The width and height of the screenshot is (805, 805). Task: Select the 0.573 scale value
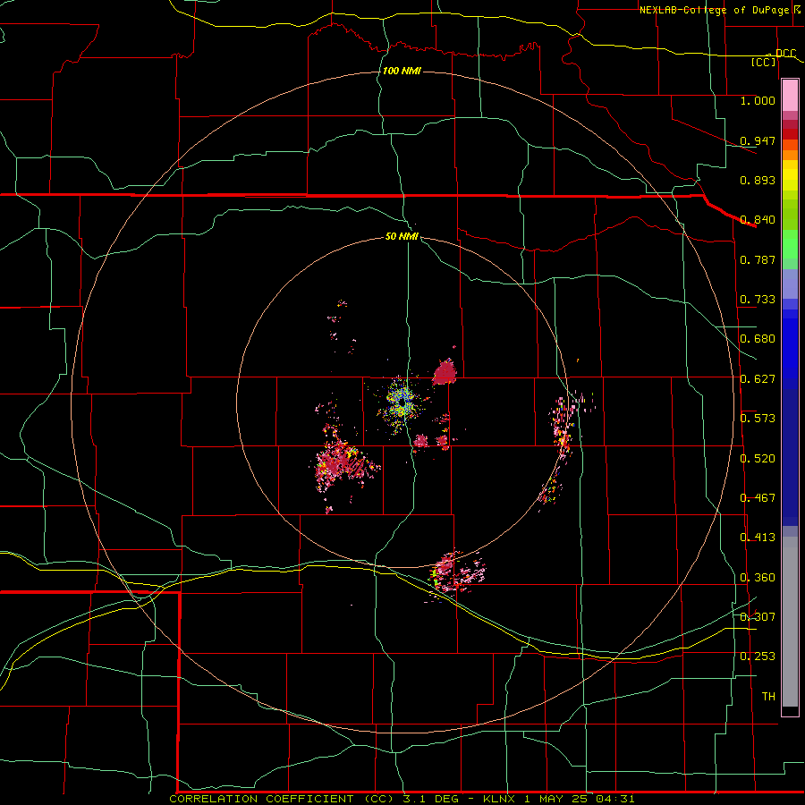click(x=758, y=419)
